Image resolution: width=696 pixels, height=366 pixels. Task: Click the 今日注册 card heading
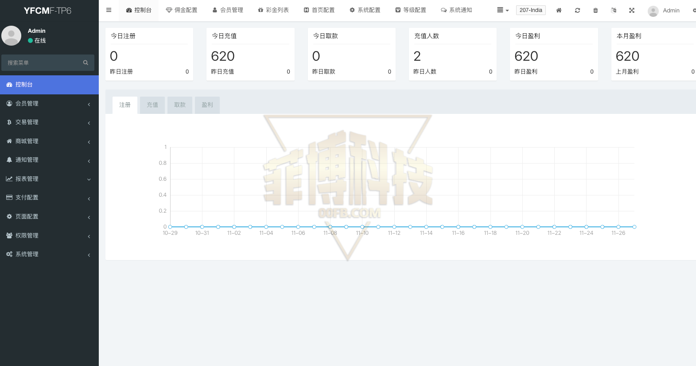click(x=123, y=36)
